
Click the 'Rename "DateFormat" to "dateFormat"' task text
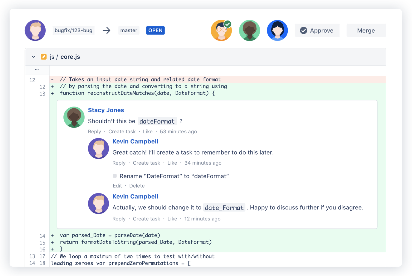[x=174, y=176]
